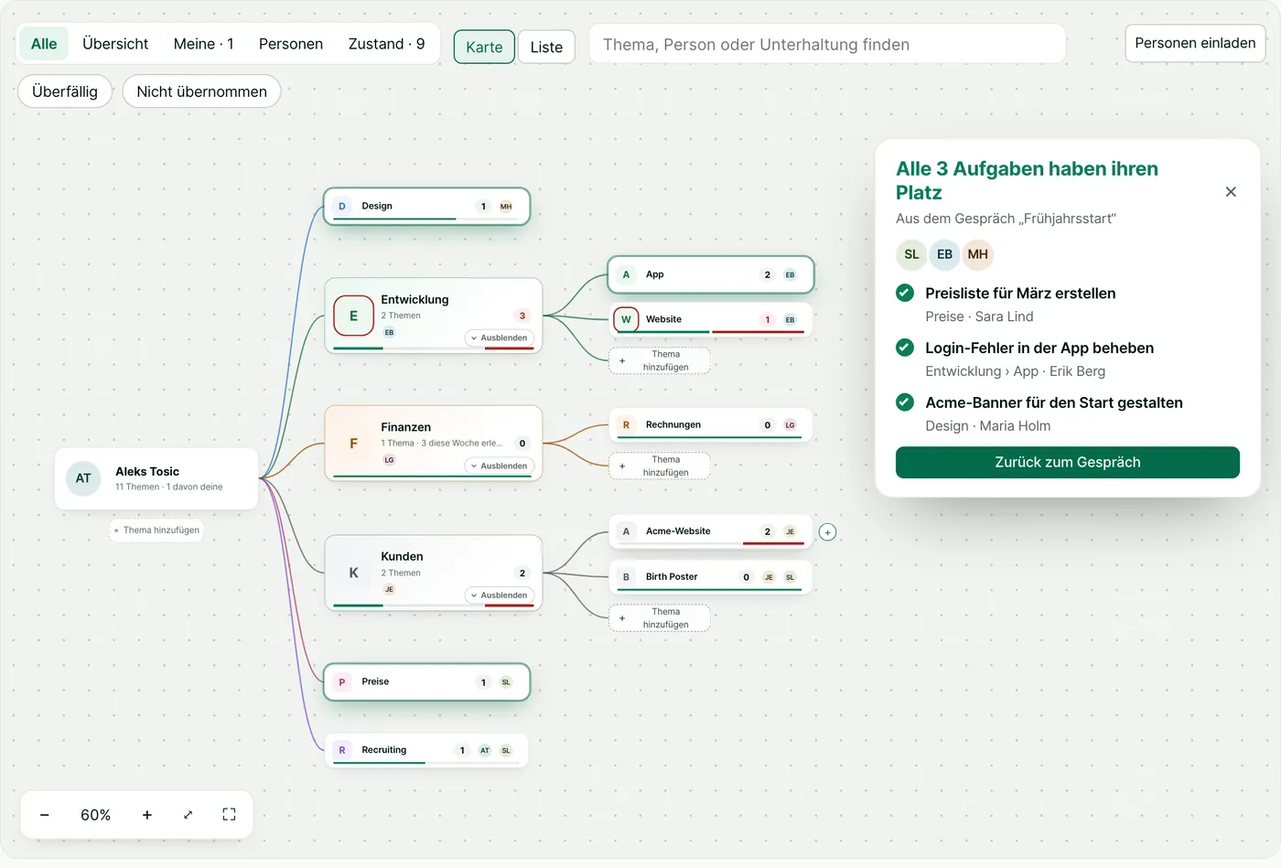Image resolution: width=1281 pixels, height=868 pixels.
Task: Click Zurück zum Gespräch button
Action: point(1068,462)
